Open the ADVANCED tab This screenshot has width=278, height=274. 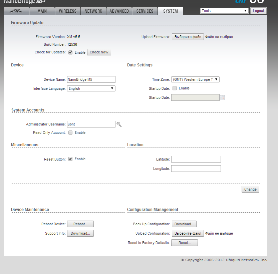tap(119, 11)
